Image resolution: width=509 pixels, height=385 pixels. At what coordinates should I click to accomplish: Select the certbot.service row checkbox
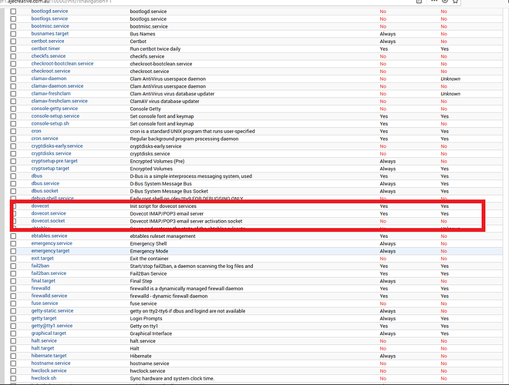point(13,42)
